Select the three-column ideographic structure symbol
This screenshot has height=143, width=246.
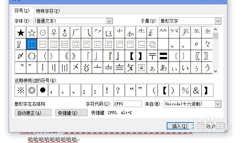pos(54,44)
